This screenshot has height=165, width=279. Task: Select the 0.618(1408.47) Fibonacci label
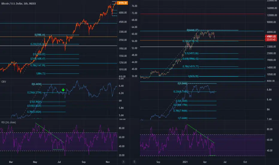click(38, 59)
